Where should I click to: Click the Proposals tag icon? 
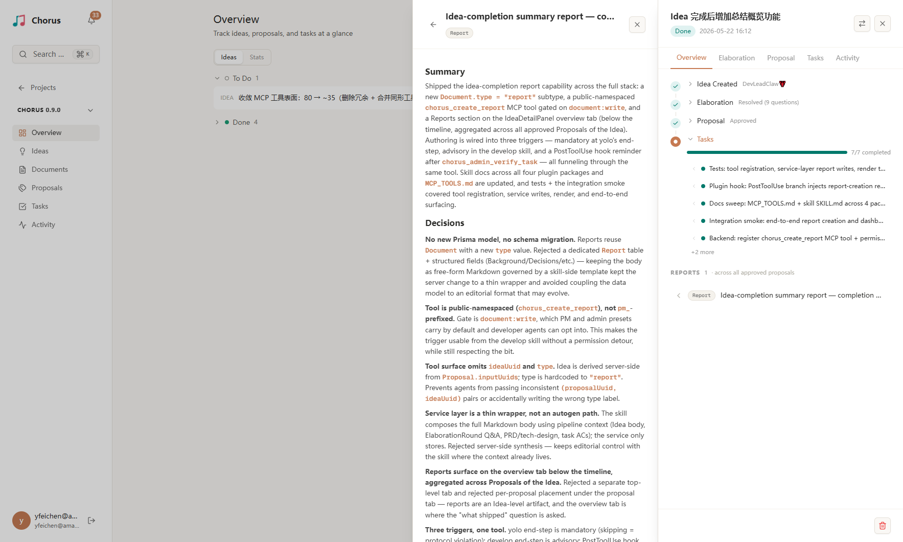click(22, 188)
